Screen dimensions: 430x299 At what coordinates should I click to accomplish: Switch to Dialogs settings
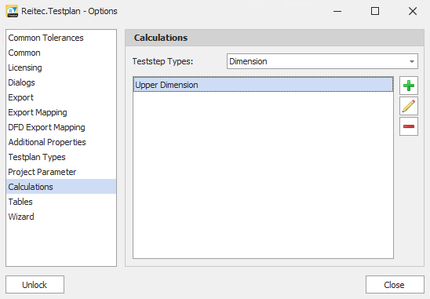coord(21,82)
